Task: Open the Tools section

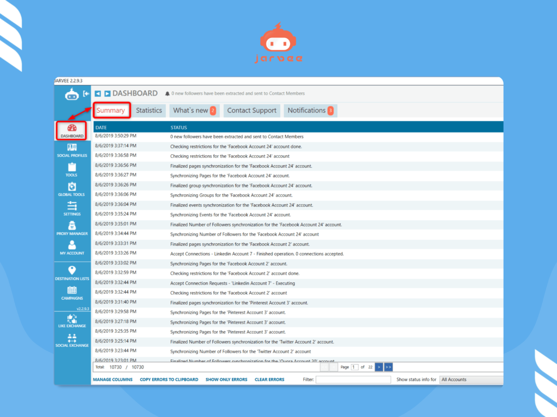Action: coord(71,170)
